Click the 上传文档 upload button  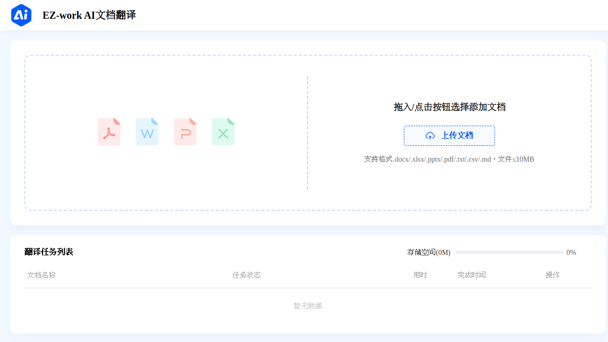[449, 136]
